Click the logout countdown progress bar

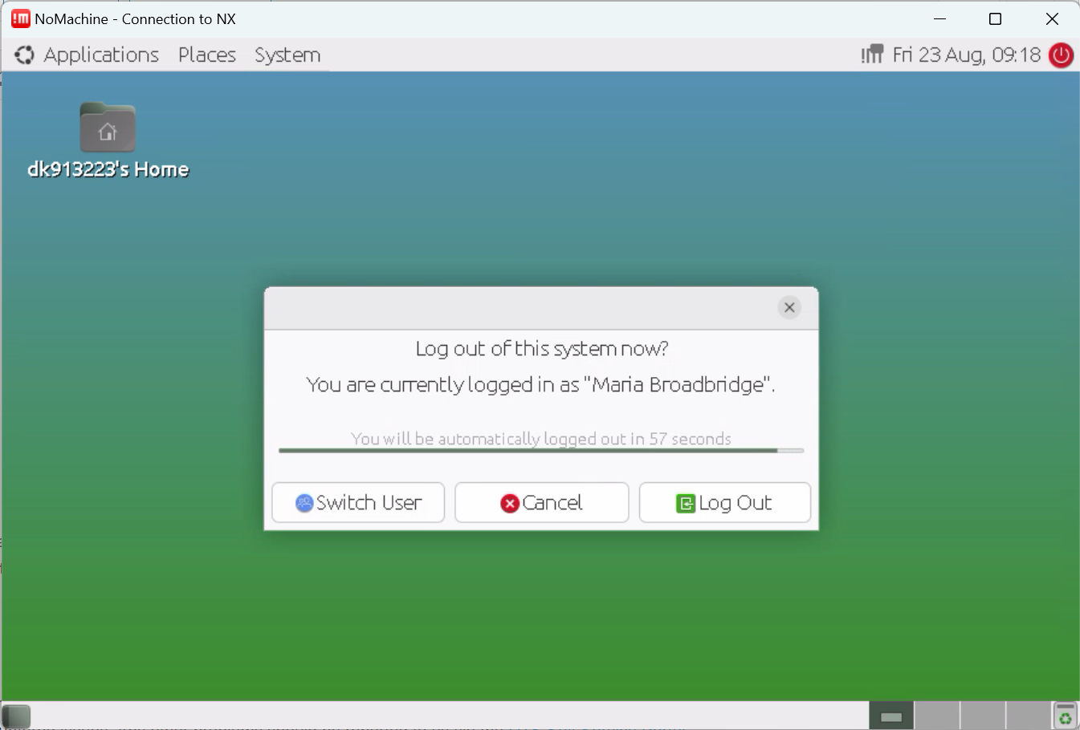540,450
